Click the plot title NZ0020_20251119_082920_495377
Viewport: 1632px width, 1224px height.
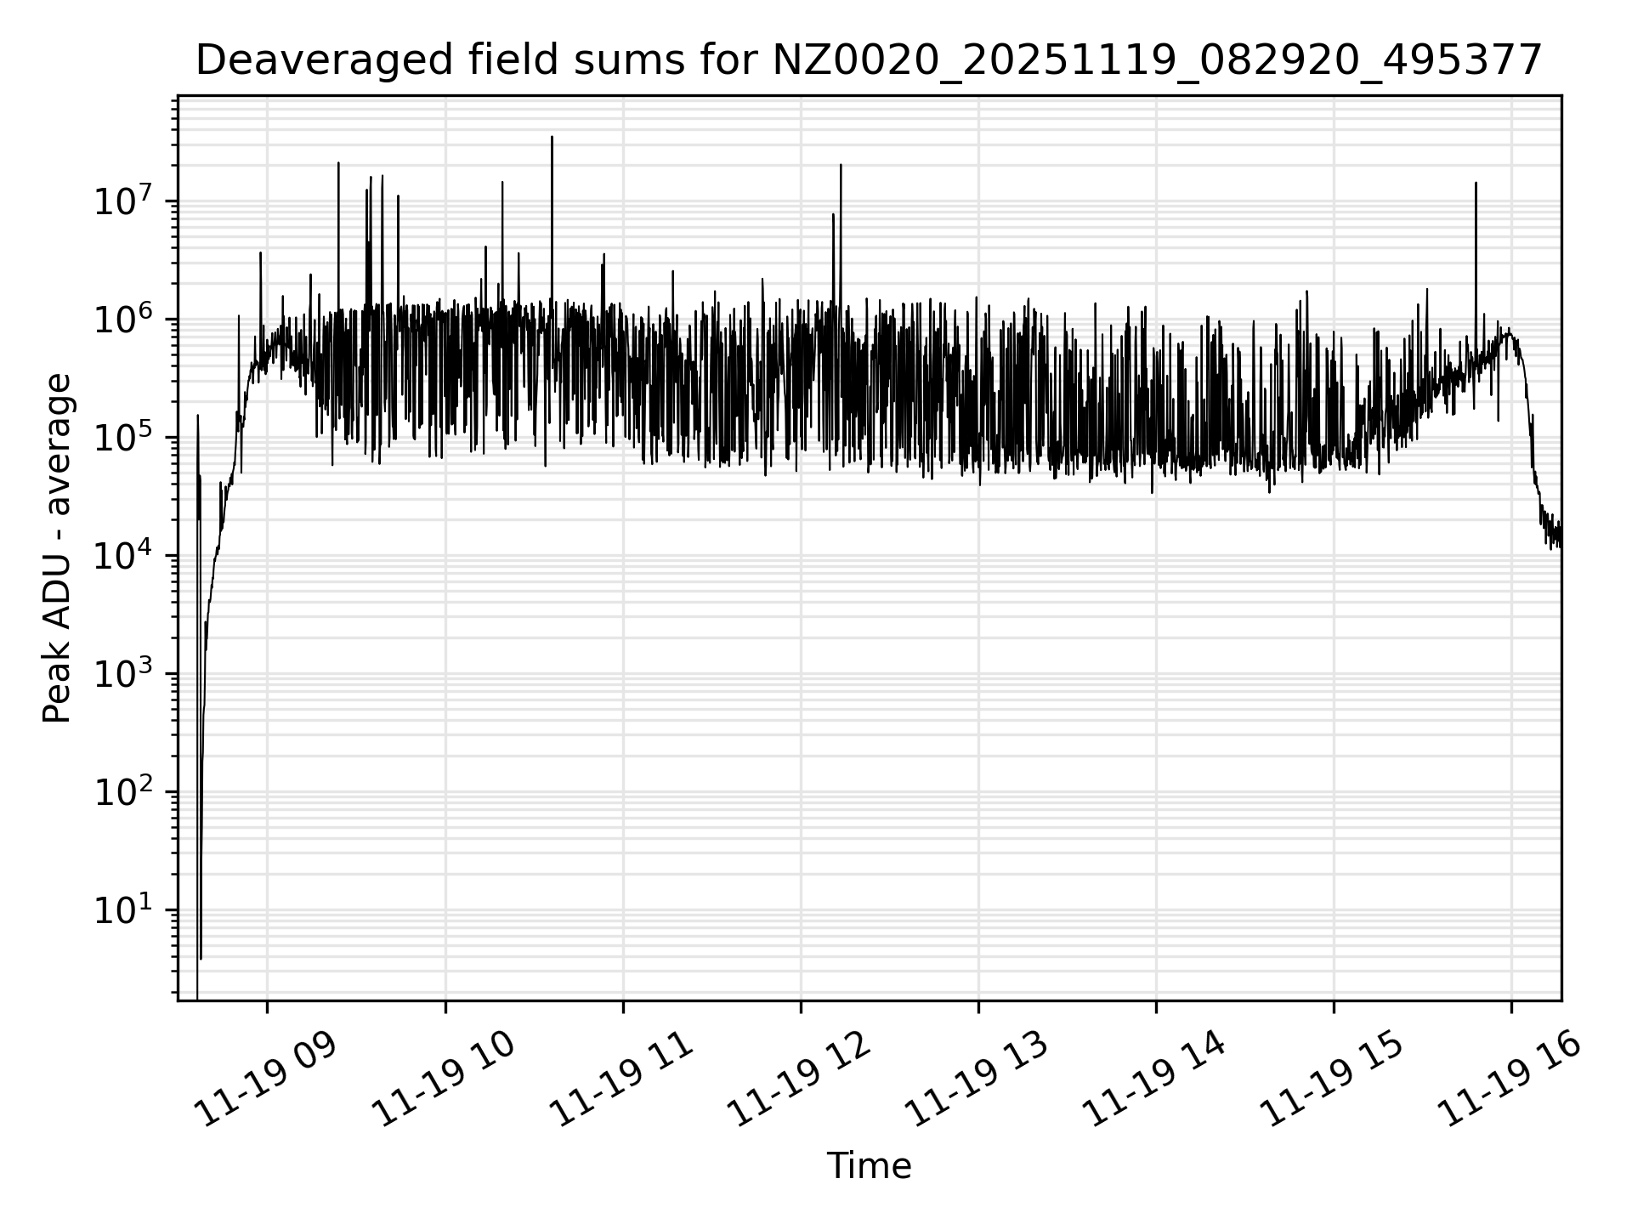(869, 61)
